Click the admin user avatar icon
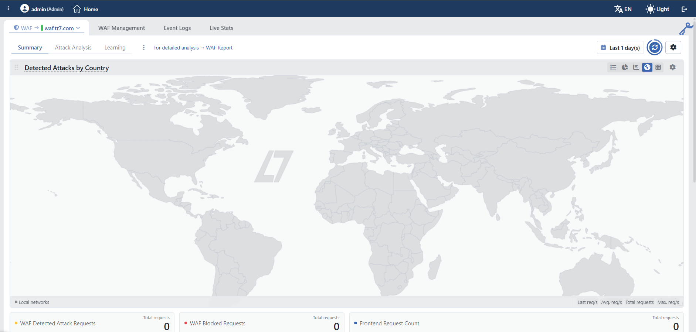The height and width of the screenshot is (332, 696). pos(25,8)
